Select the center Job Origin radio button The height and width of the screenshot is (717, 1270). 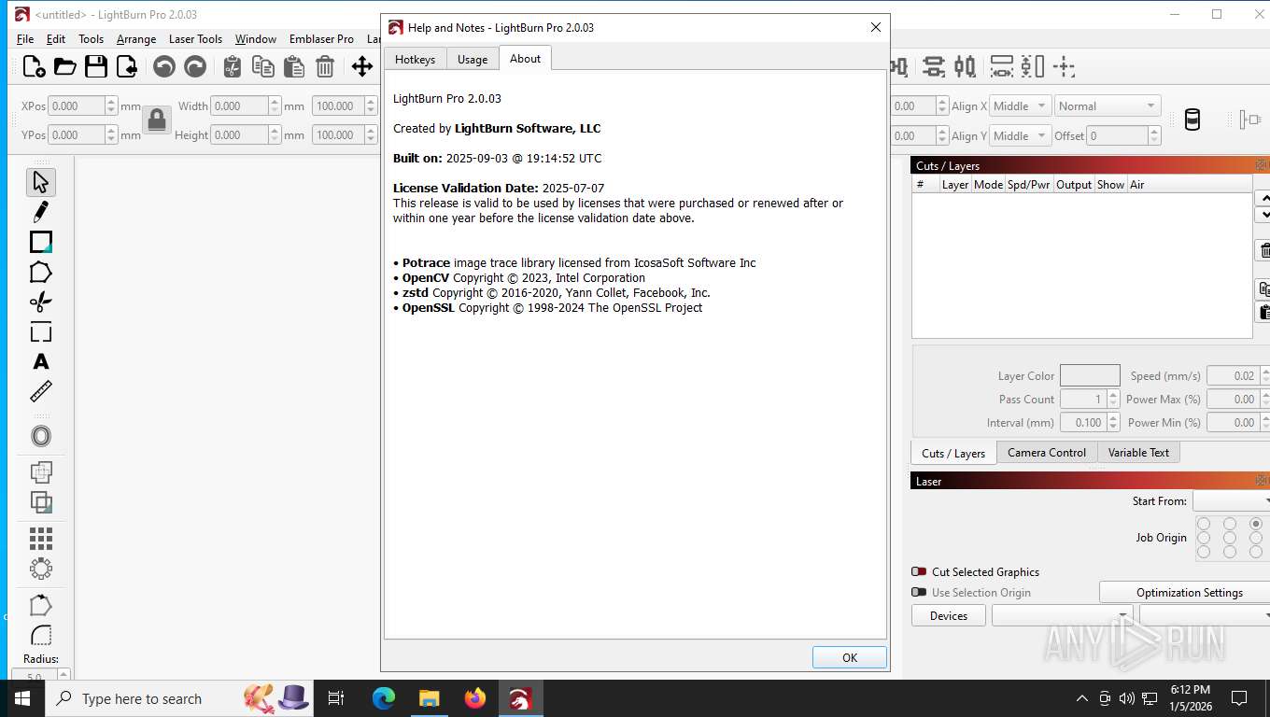[x=1230, y=538]
